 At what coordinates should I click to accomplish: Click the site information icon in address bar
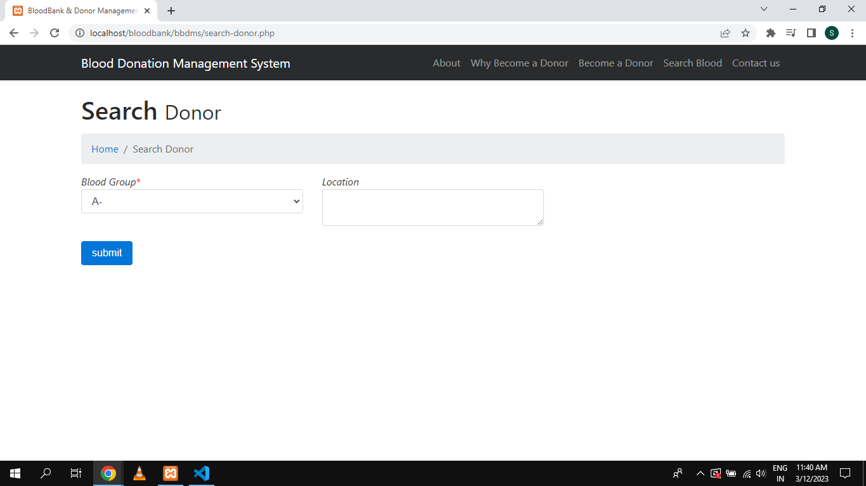(x=80, y=33)
